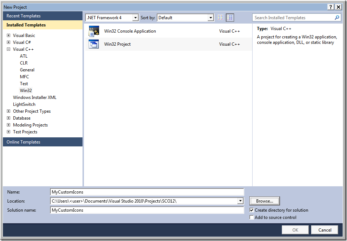Expand the Visual C# node
Screen dimensions: 347x241
pos(8,42)
